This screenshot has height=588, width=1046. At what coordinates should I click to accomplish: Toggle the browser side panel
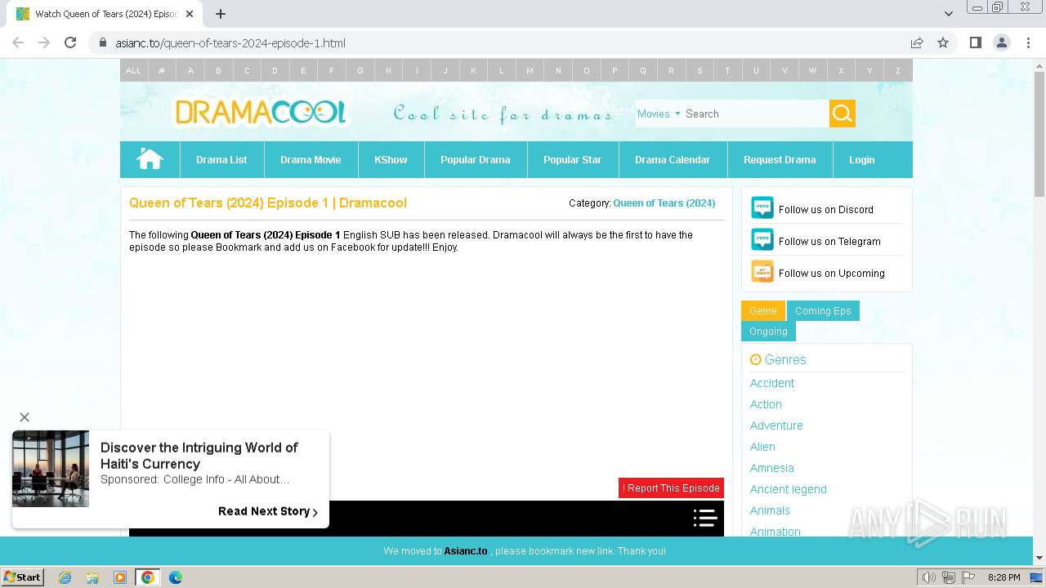(x=975, y=42)
